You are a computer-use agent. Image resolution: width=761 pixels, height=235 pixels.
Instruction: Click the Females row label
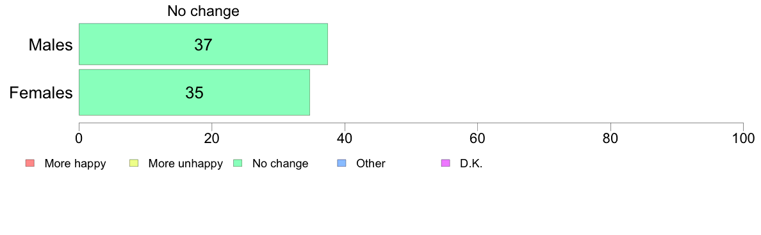point(41,93)
